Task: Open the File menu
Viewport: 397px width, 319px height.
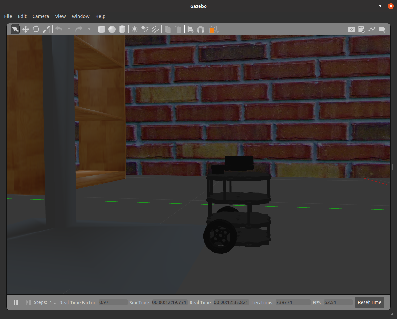Action: tap(8, 16)
